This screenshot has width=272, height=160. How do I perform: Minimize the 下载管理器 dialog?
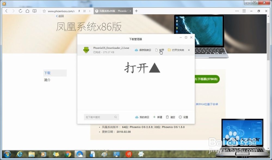181,37
